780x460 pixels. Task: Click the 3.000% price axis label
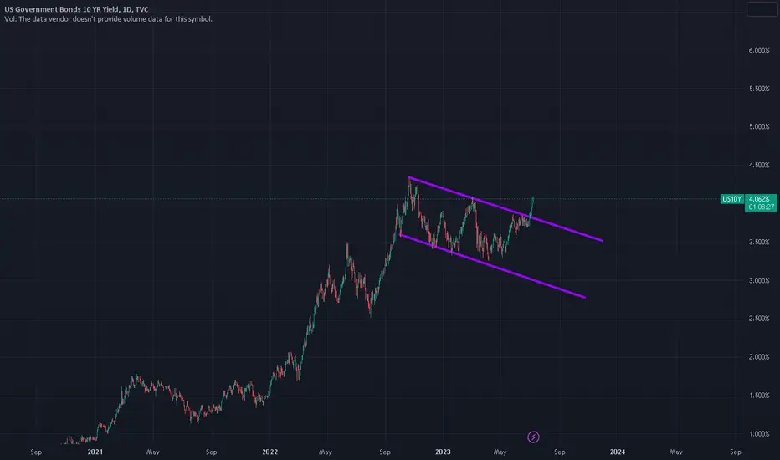(758, 280)
